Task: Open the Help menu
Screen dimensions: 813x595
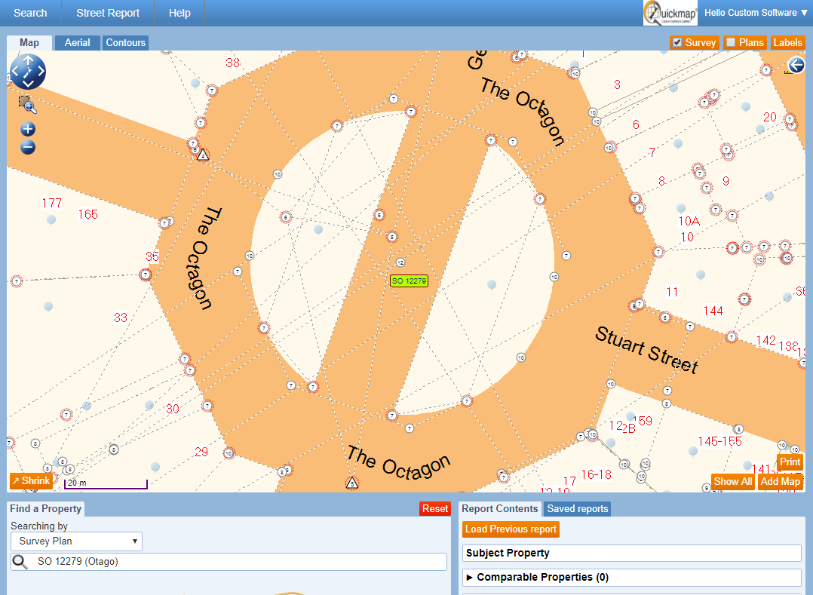Action: (179, 13)
